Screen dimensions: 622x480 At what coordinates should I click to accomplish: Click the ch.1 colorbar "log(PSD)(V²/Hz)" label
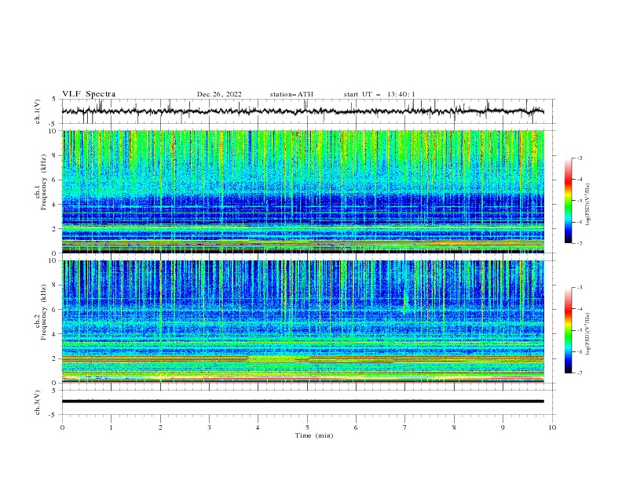587,205
